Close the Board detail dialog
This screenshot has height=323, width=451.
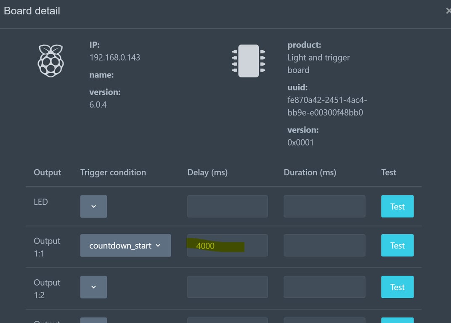click(x=448, y=11)
